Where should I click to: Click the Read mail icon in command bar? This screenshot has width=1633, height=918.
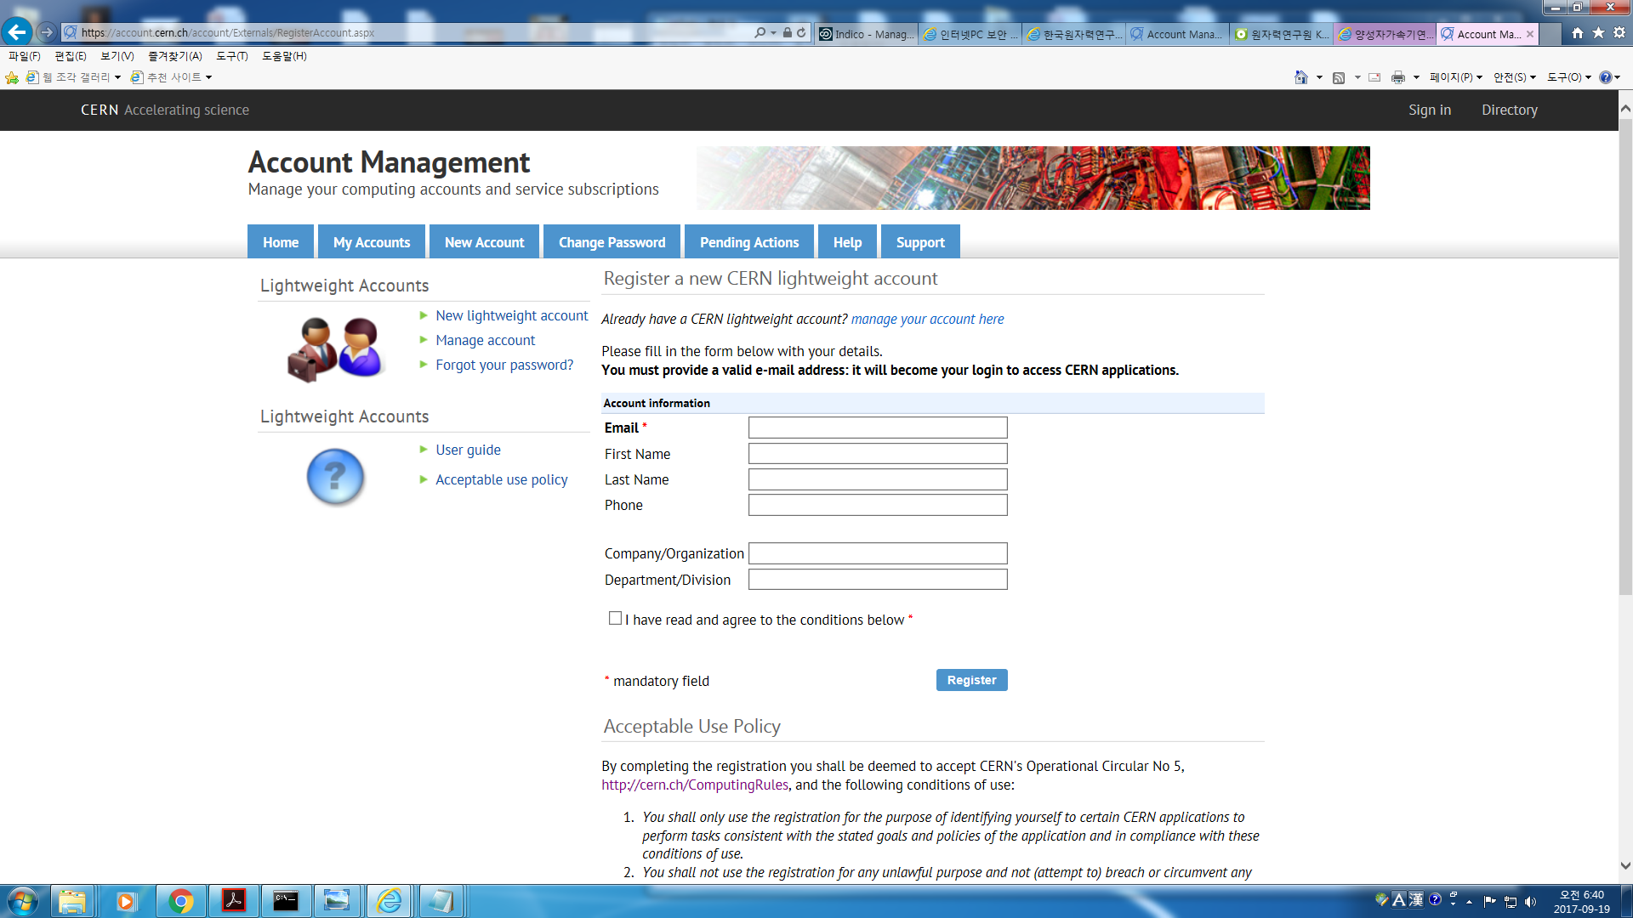(x=1374, y=77)
